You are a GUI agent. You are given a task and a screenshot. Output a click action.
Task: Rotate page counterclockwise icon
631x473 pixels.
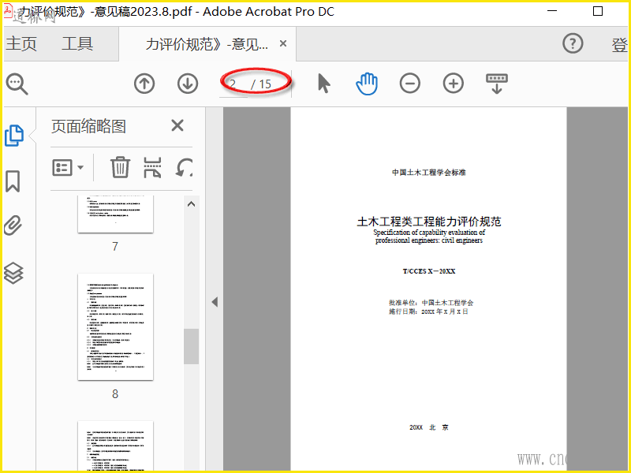[185, 167]
